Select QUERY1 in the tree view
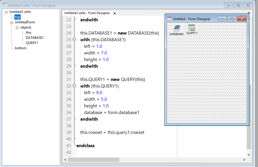 point(32,43)
